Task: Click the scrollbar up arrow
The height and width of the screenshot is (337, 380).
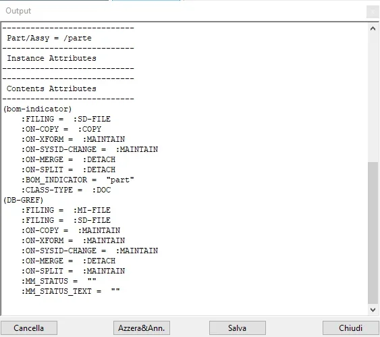Action: point(373,28)
